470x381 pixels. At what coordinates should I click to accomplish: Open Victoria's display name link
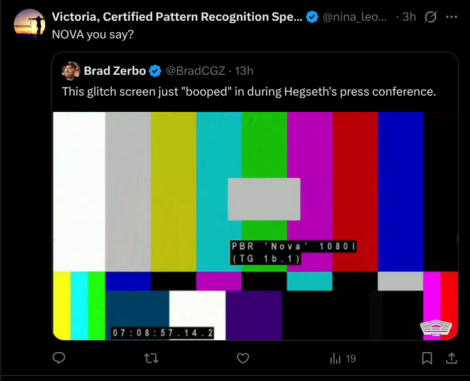pos(177,17)
